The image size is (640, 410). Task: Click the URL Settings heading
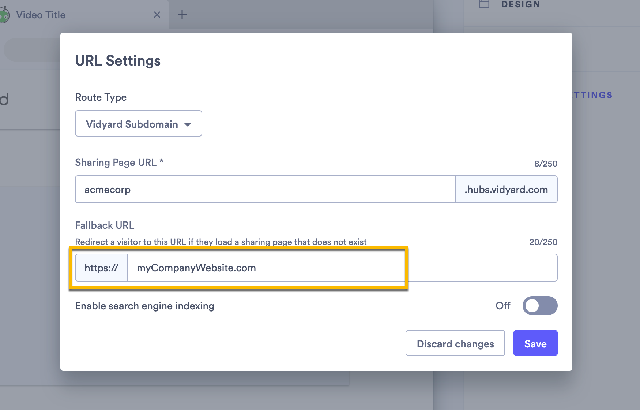(x=118, y=61)
